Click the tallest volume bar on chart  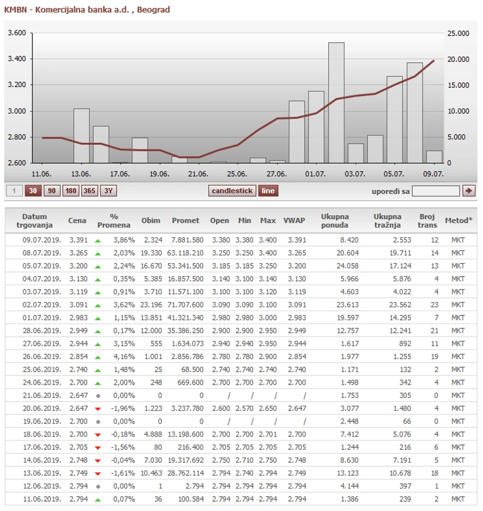336,103
